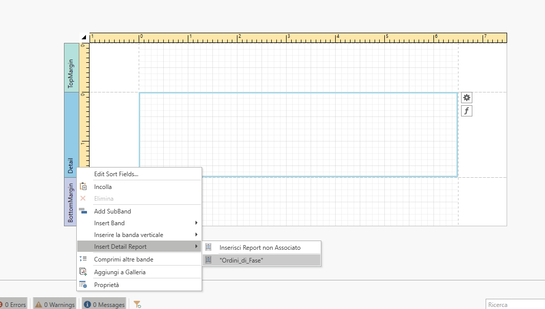Select the Detail band tab

[72, 135]
